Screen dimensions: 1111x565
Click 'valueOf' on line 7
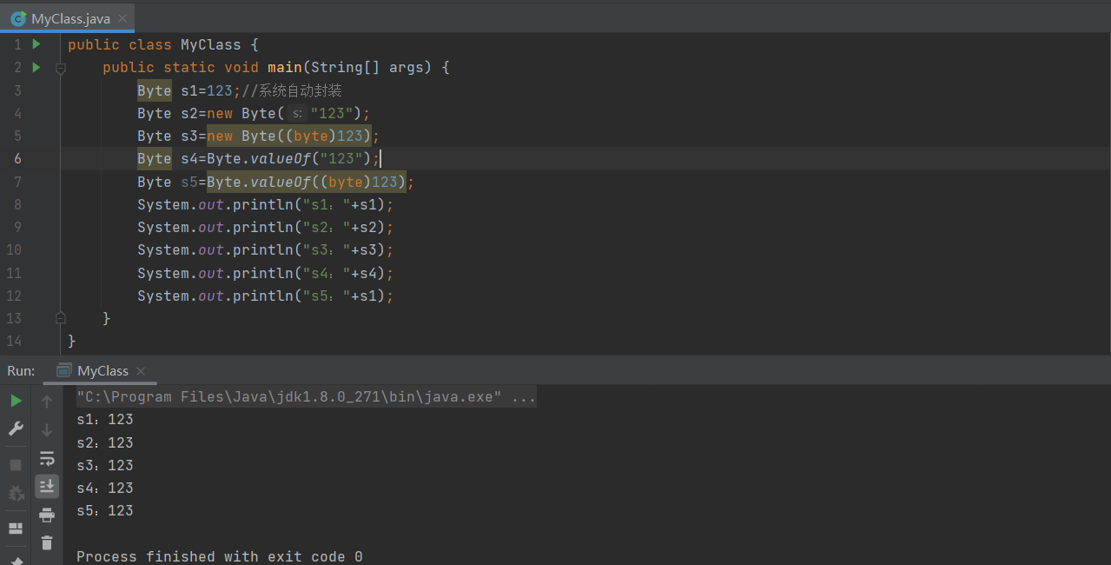click(x=281, y=182)
